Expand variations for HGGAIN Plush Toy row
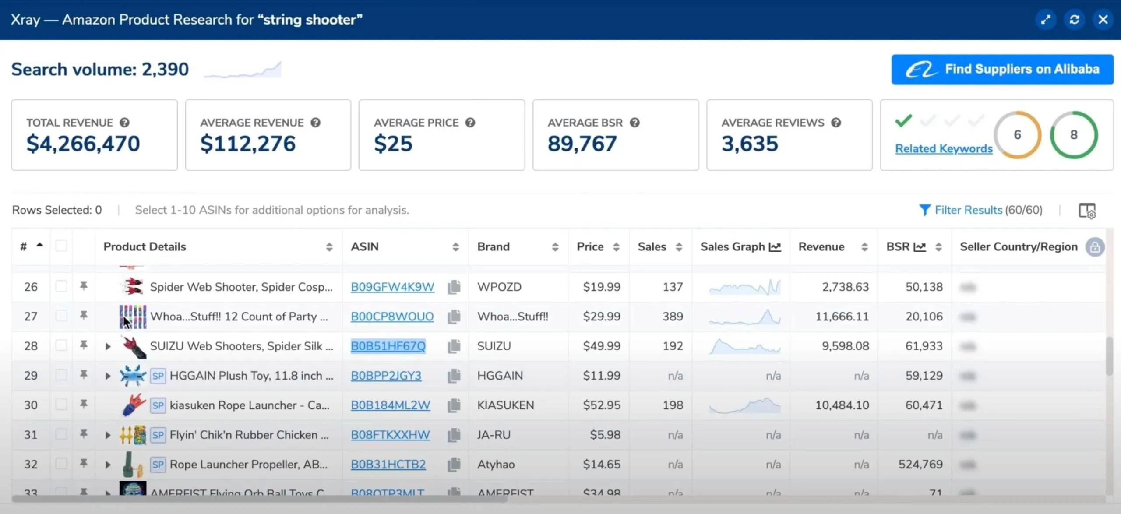Viewport: 1121px width, 514px height. tap(108, 376)
